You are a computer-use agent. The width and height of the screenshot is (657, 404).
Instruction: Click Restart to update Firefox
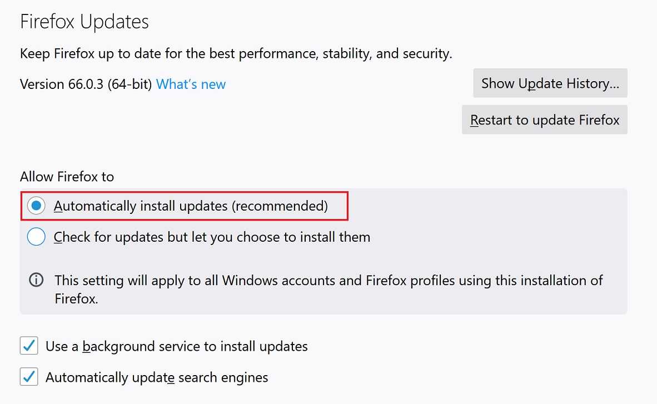point(544,120)
